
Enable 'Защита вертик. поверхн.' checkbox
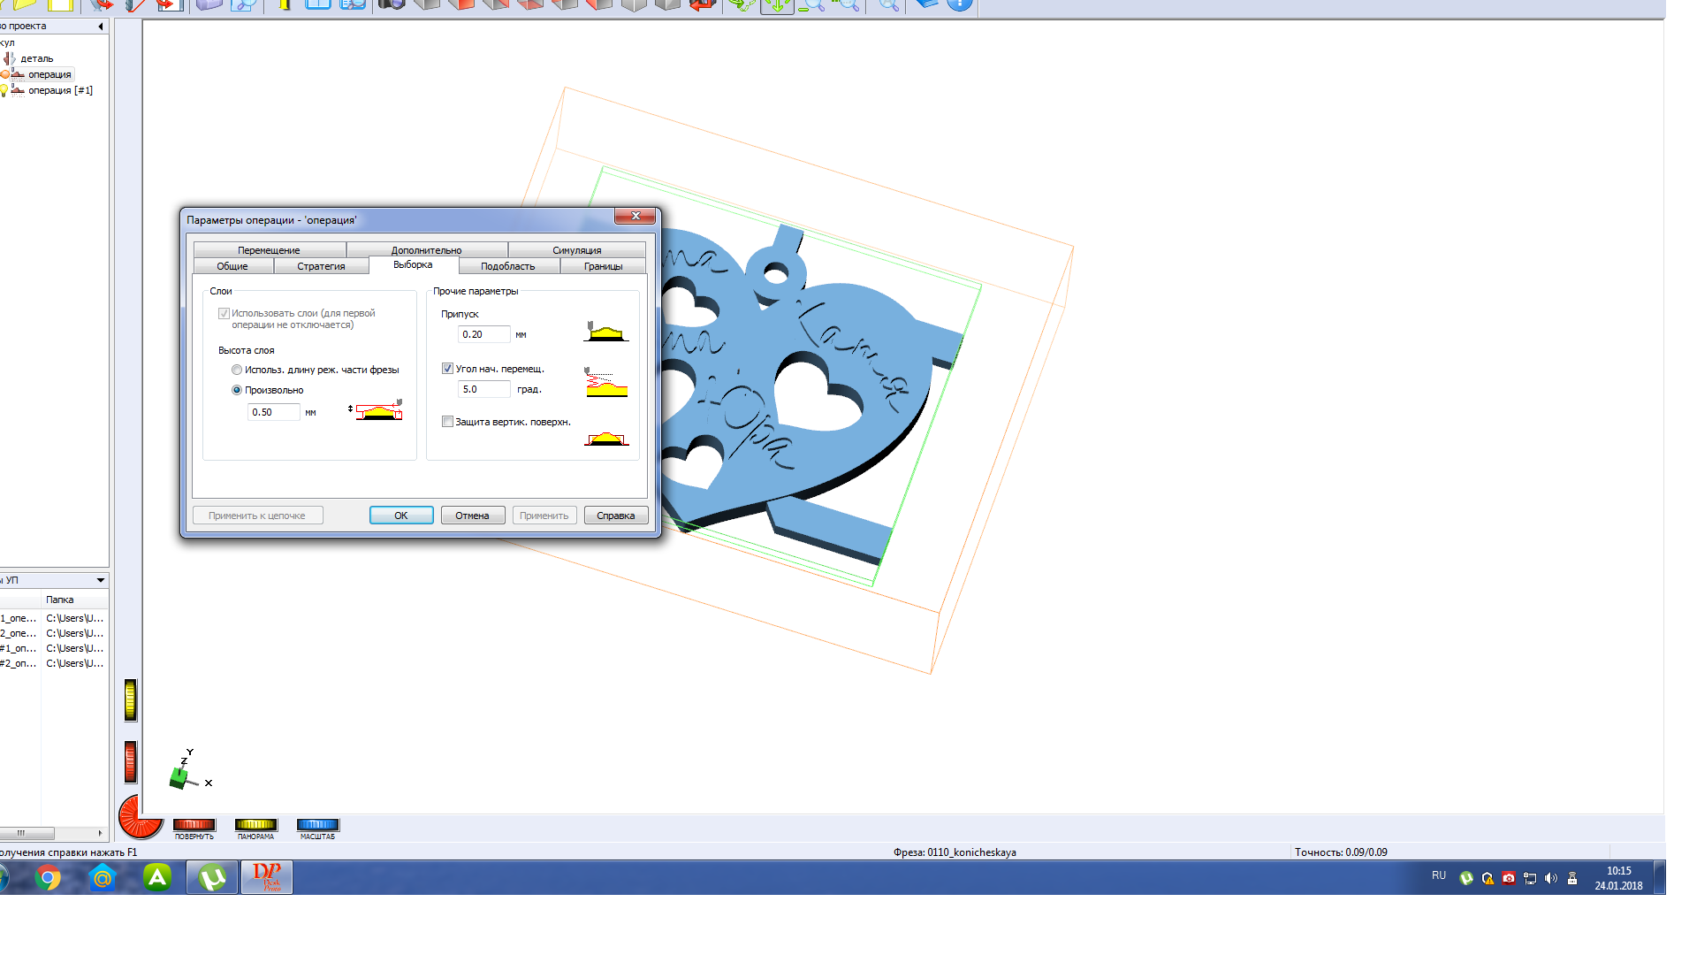click(448, 422)
